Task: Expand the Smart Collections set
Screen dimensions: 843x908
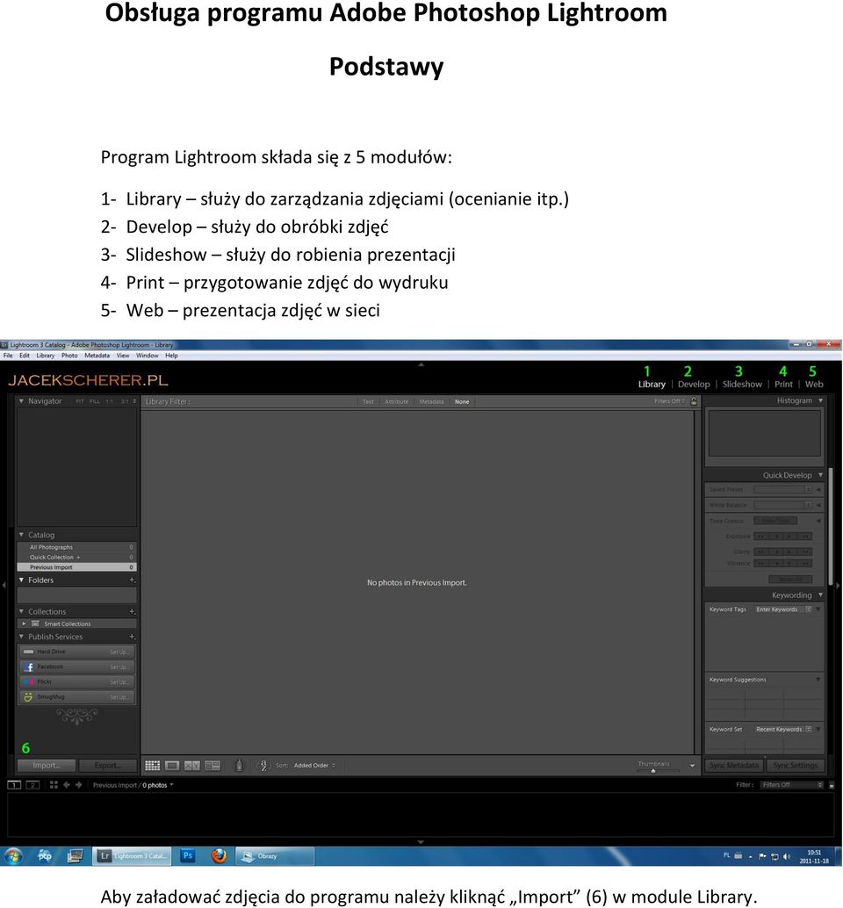Action: coord(24,623)
